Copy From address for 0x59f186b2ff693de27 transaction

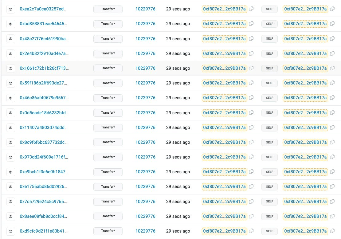tap(251, 83)
